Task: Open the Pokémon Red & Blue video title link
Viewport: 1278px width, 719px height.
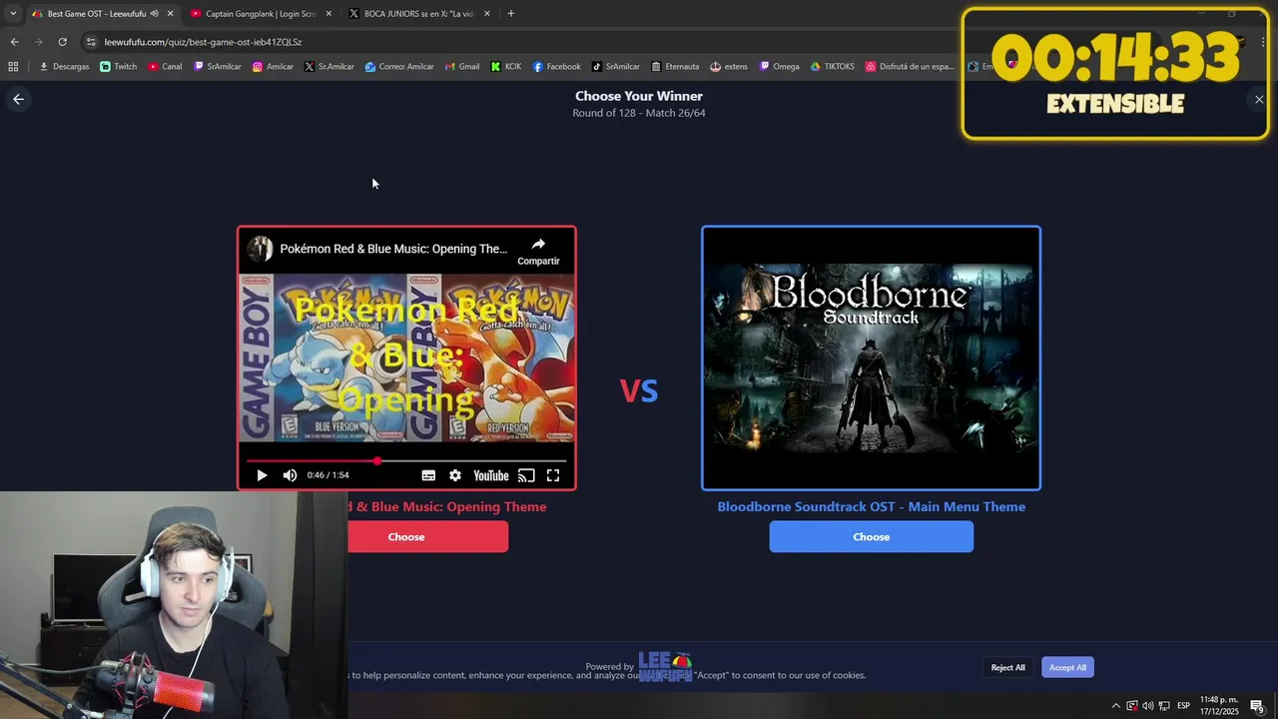Action: point(393,249)
